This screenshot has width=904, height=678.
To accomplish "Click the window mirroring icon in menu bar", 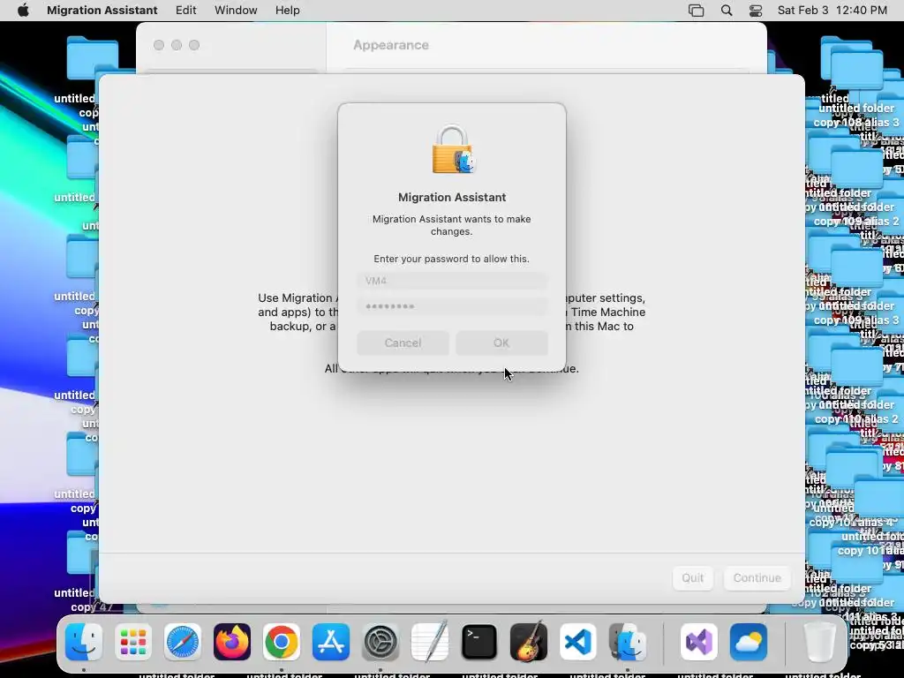I will 696,11.
